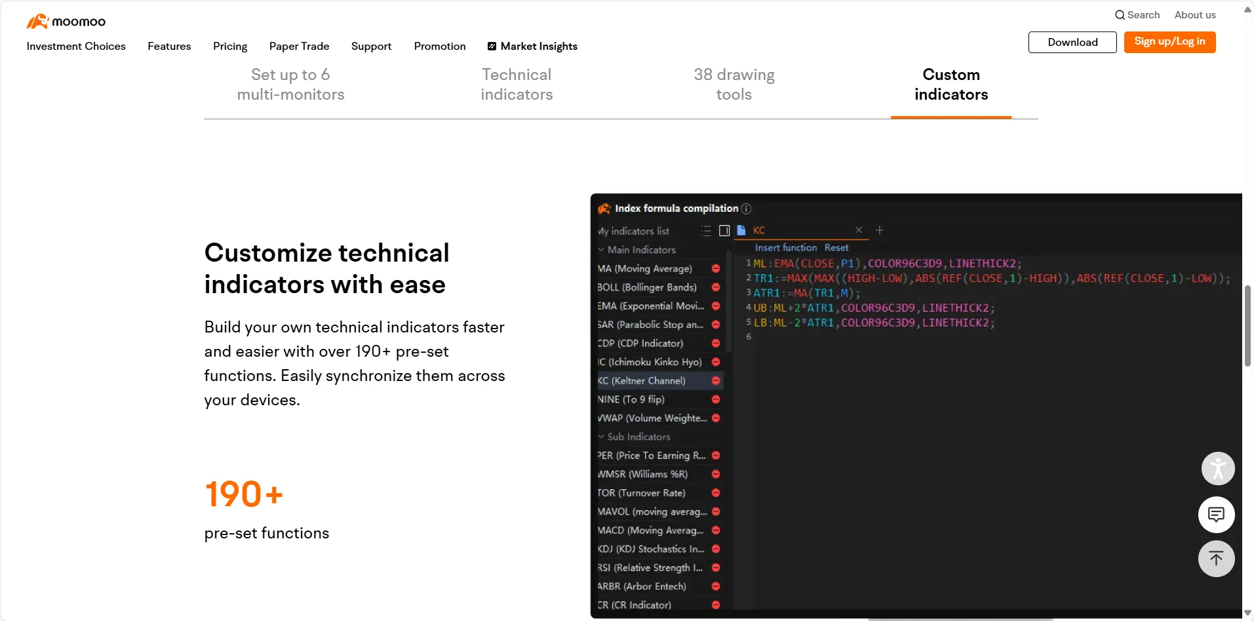
Task: Open the Features menu
Action: click(169, 47)
